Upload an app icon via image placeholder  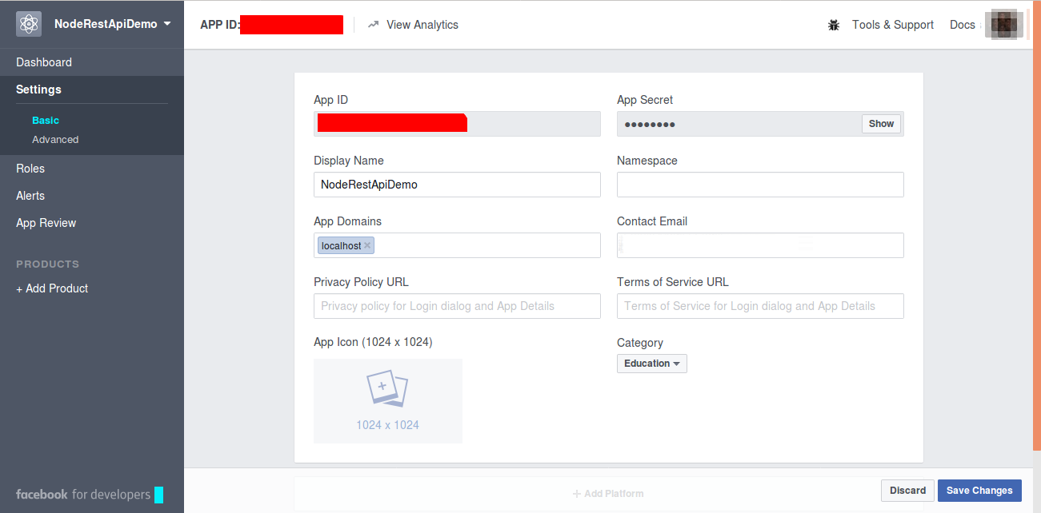click(x=388, y=401)
